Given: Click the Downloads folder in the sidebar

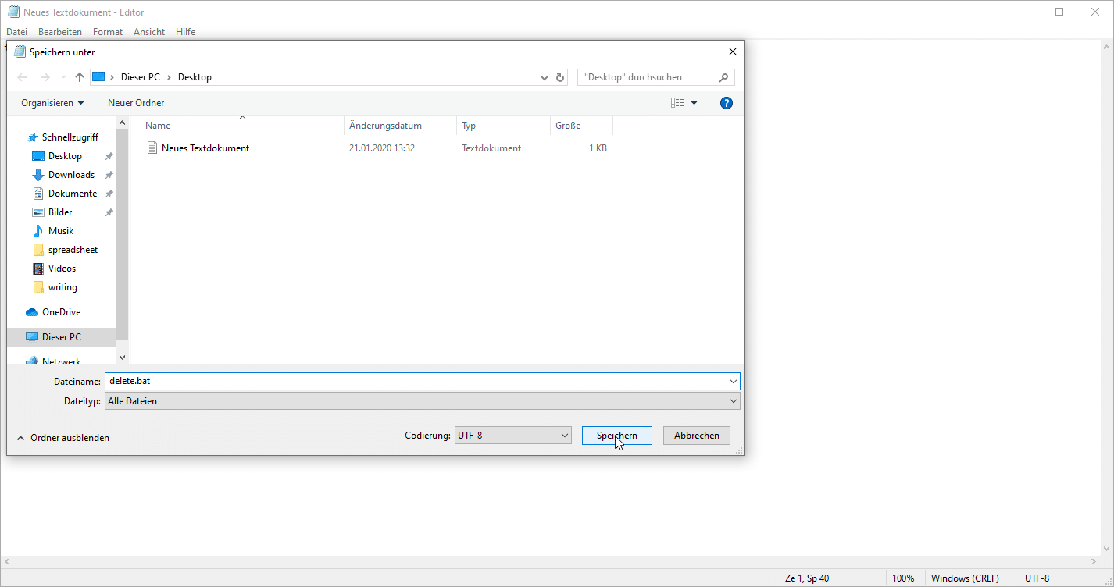Looking at the screenshot, I should click(x=71, y=175).
